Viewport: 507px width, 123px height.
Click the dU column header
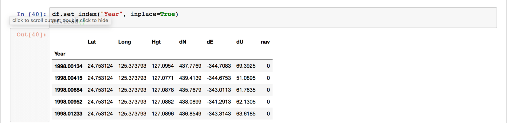point(240,42)
